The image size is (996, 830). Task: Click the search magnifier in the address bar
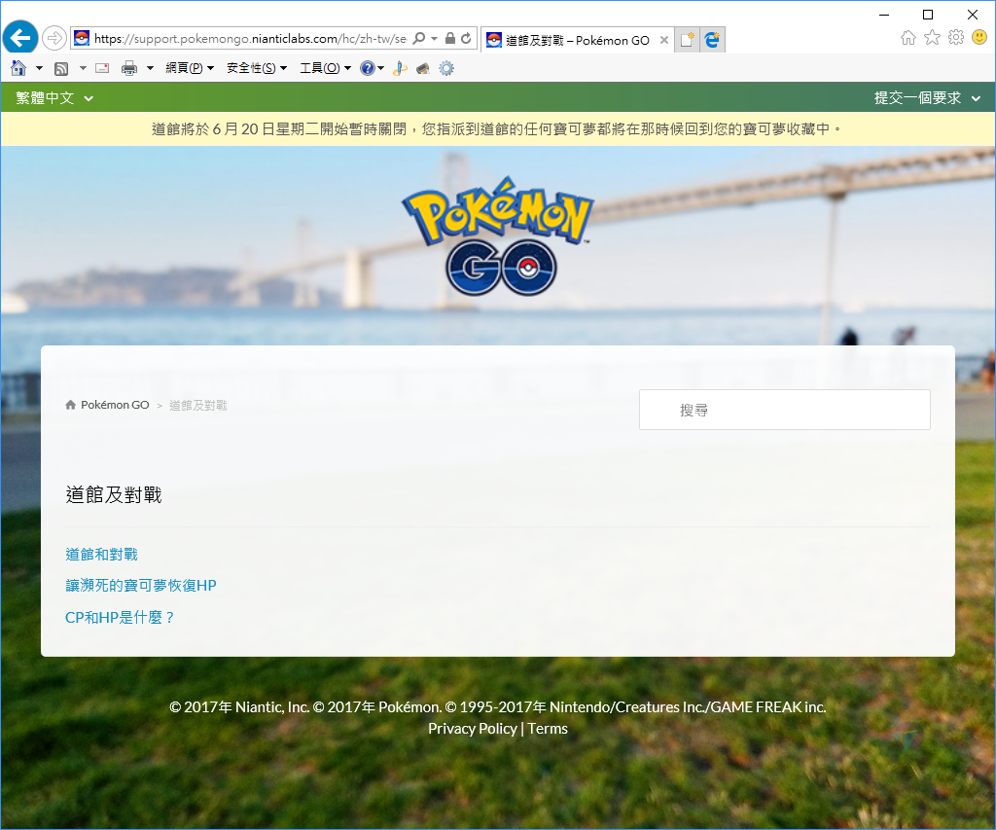point(418,38)
